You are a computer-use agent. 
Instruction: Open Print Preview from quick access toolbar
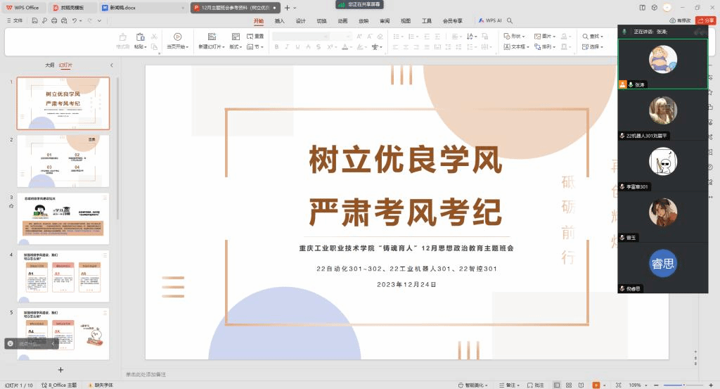64,20
